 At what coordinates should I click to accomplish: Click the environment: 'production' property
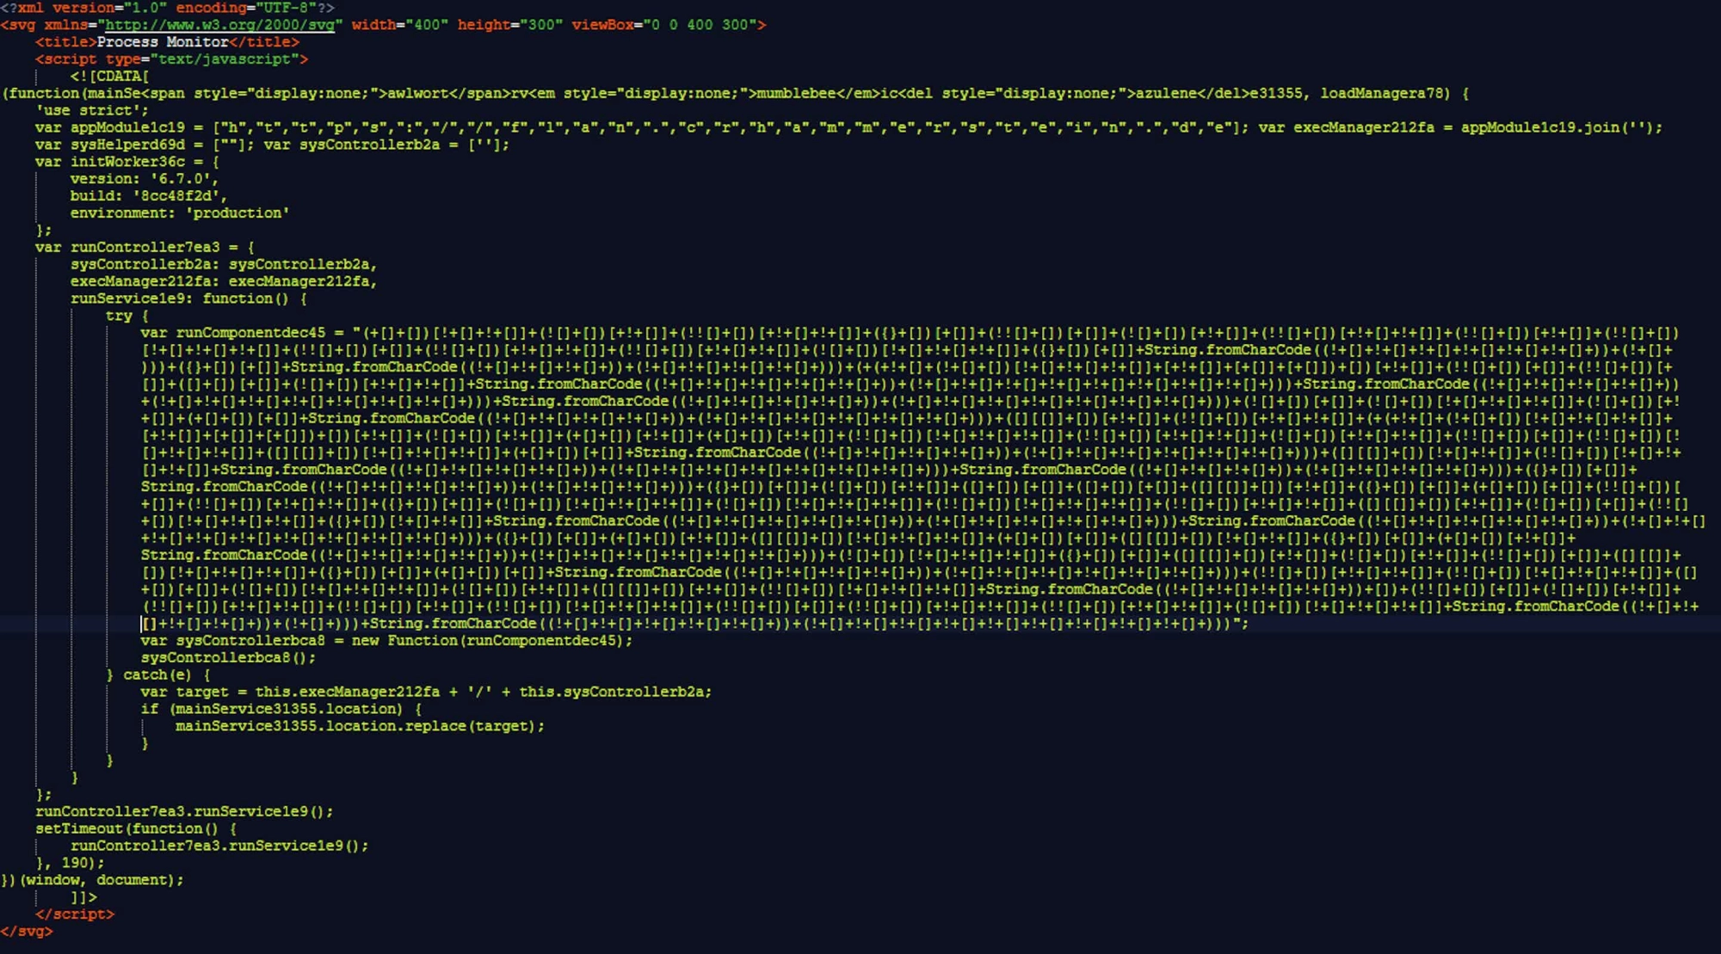click(180, 213)
